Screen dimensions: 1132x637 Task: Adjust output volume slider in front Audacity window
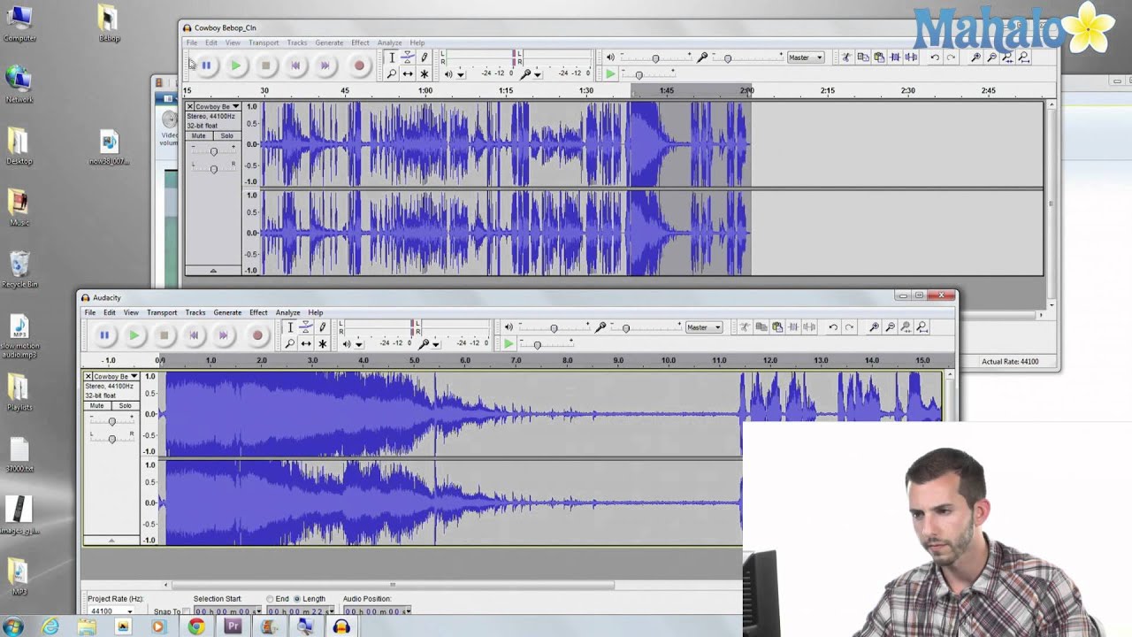[x=554, y=328]
